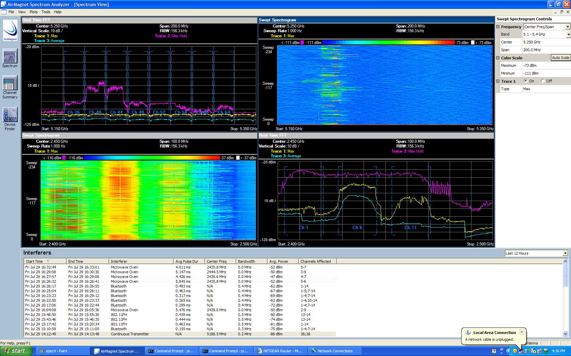Set Trace 1 to On

point(526,81)
